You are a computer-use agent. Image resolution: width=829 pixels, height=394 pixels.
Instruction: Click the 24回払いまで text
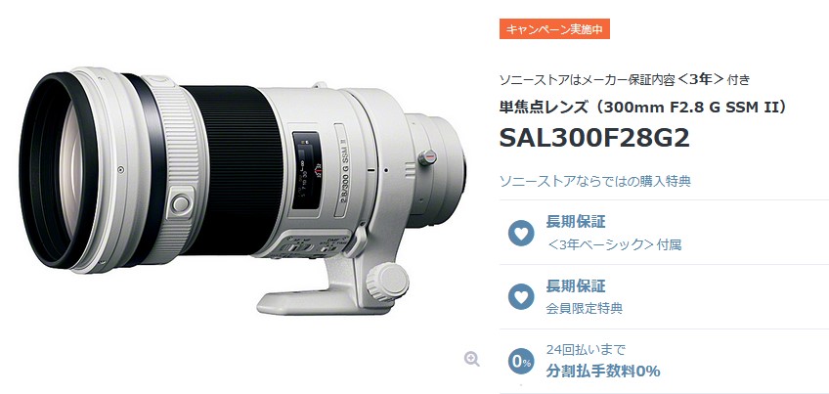point(586,350)
